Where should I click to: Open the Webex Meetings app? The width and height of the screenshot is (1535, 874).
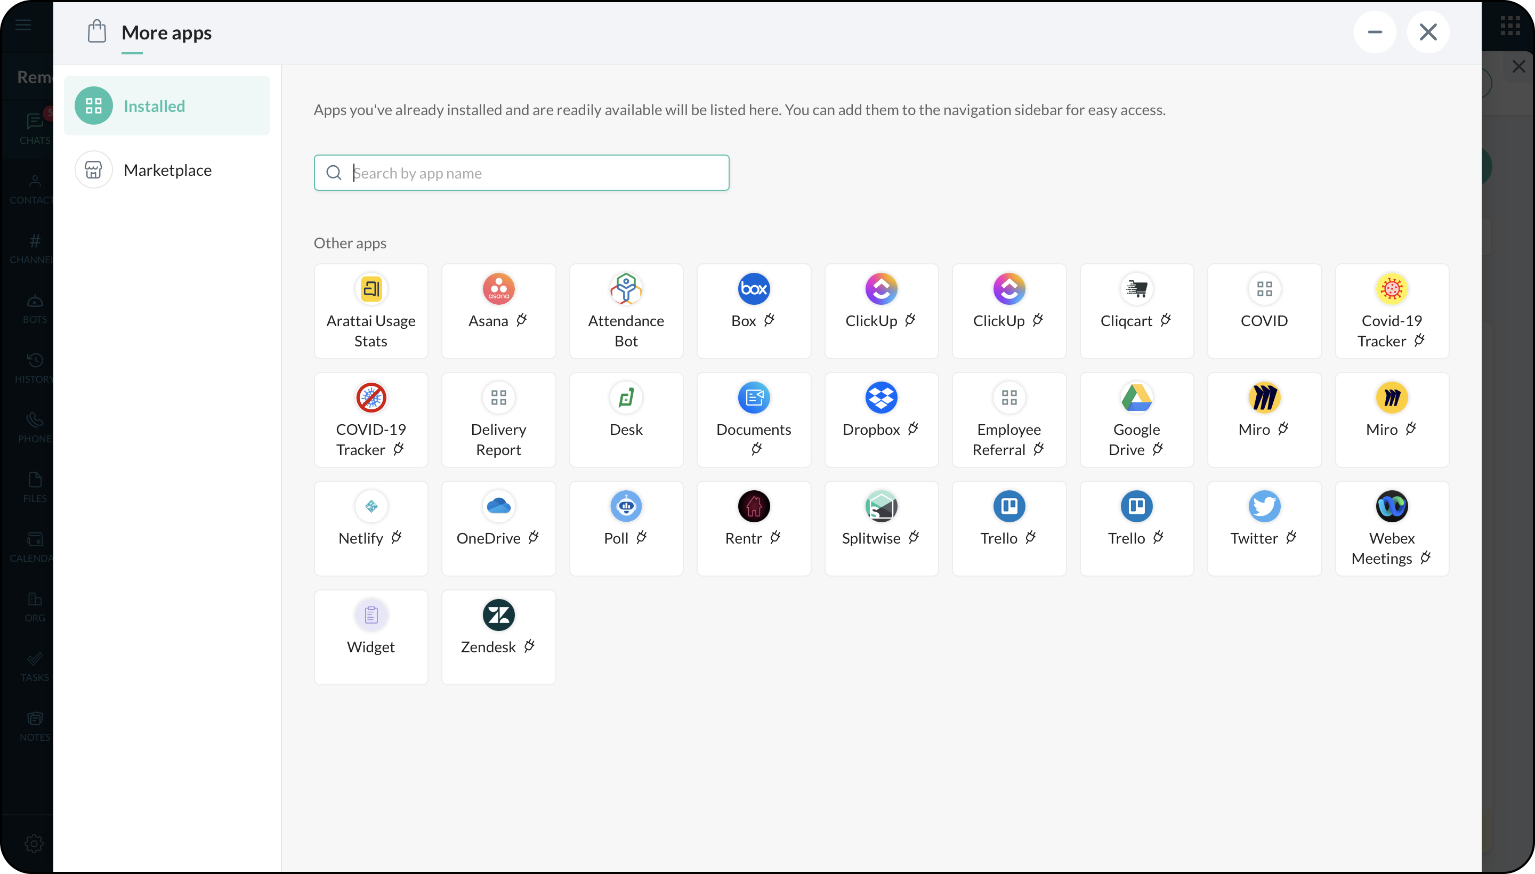pyautogui.click(x=1391, y=528)
